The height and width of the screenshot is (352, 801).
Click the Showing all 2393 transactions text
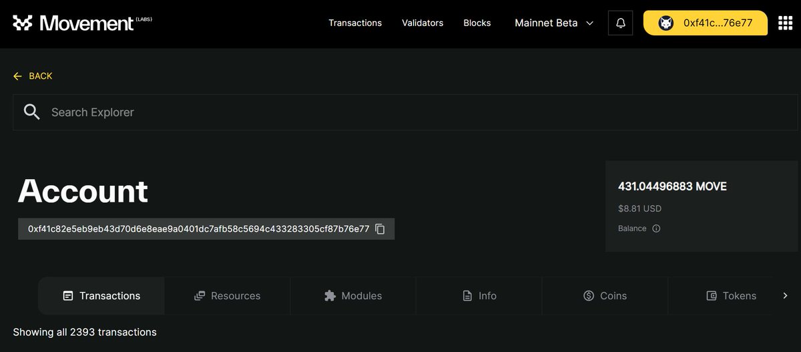coord(85,332)
